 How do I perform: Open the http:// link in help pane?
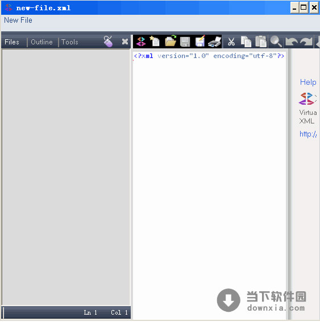308,134
